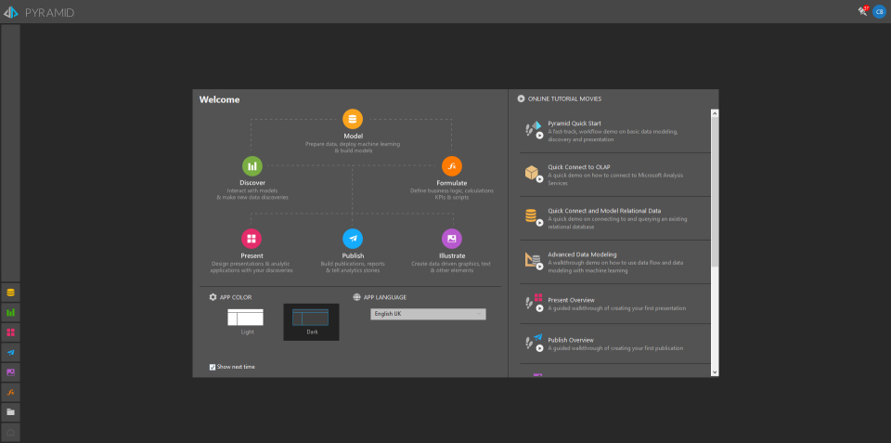Uncheck the Show next time checkbox
This screenshot has width=891, height=443.
(213, 367)
